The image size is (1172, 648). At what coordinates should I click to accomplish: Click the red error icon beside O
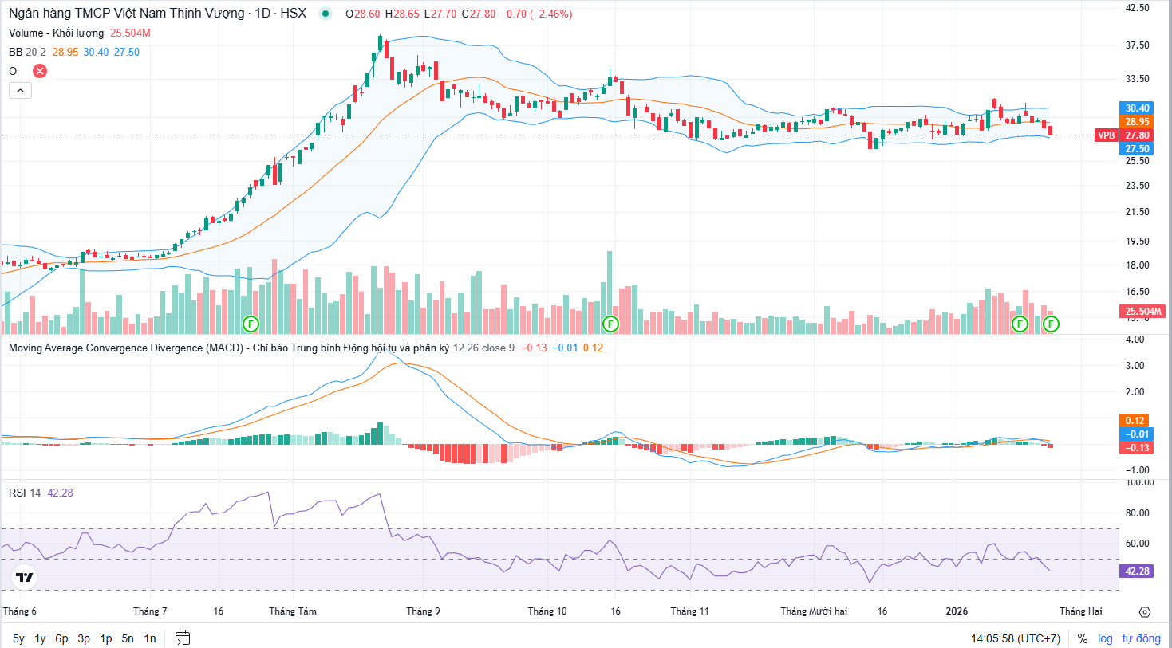point(39,71)
